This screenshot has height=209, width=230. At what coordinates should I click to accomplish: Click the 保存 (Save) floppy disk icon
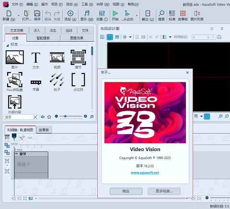(37, 13)
